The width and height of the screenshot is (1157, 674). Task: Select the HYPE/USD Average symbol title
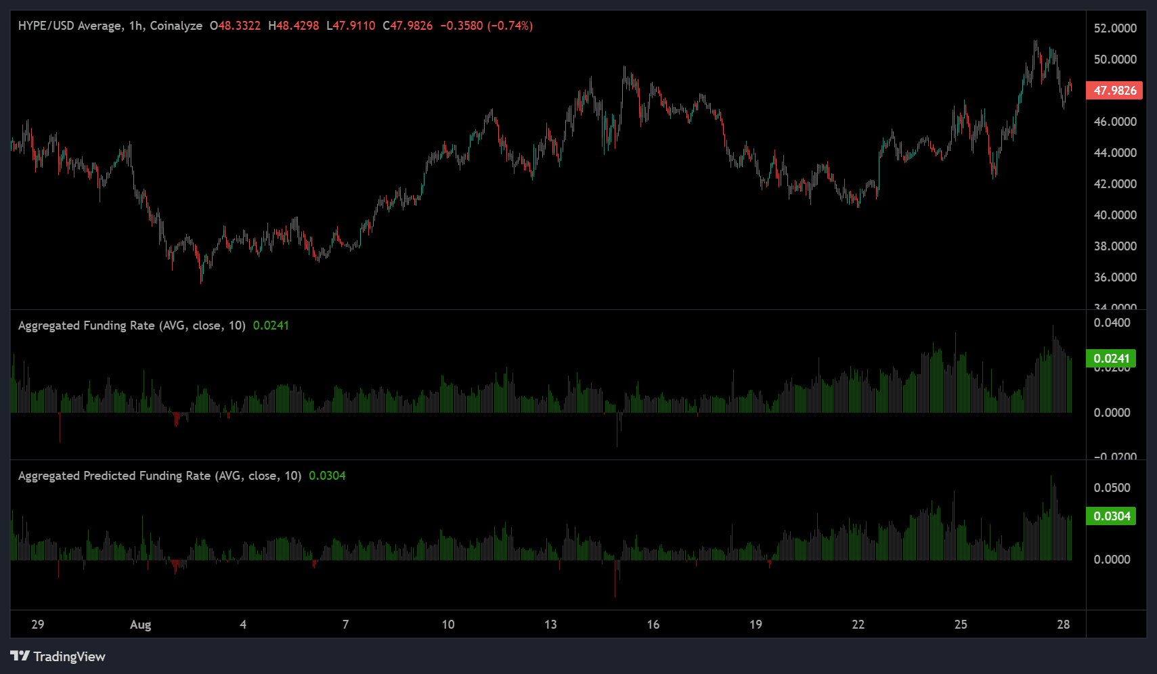point(70,26)
